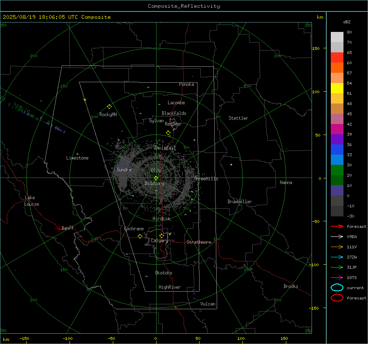Click the yellow diamond marker below Cochrane
The width and height of the screenshot is (368, 344).
pos(140,236)
